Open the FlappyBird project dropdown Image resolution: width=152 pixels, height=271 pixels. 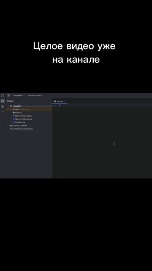19,95
